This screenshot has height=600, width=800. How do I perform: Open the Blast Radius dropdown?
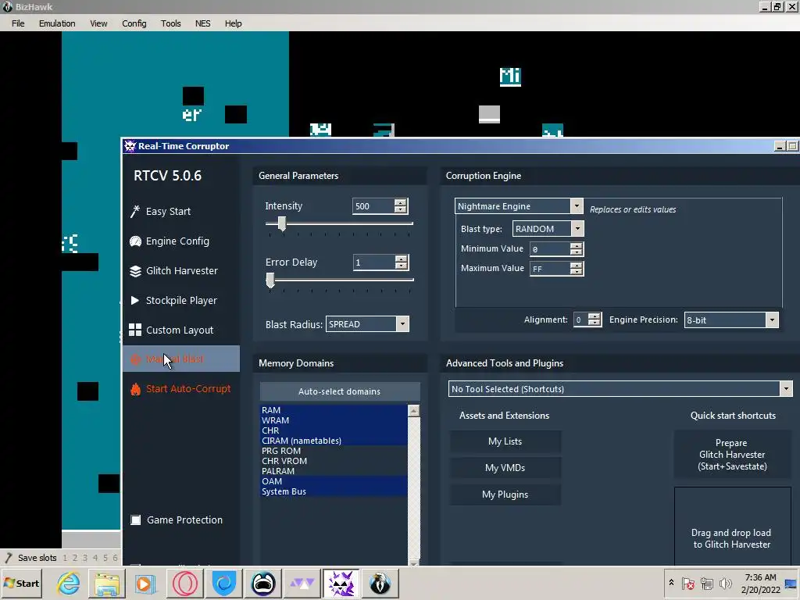pyautogui.click(x=402, y=324)
